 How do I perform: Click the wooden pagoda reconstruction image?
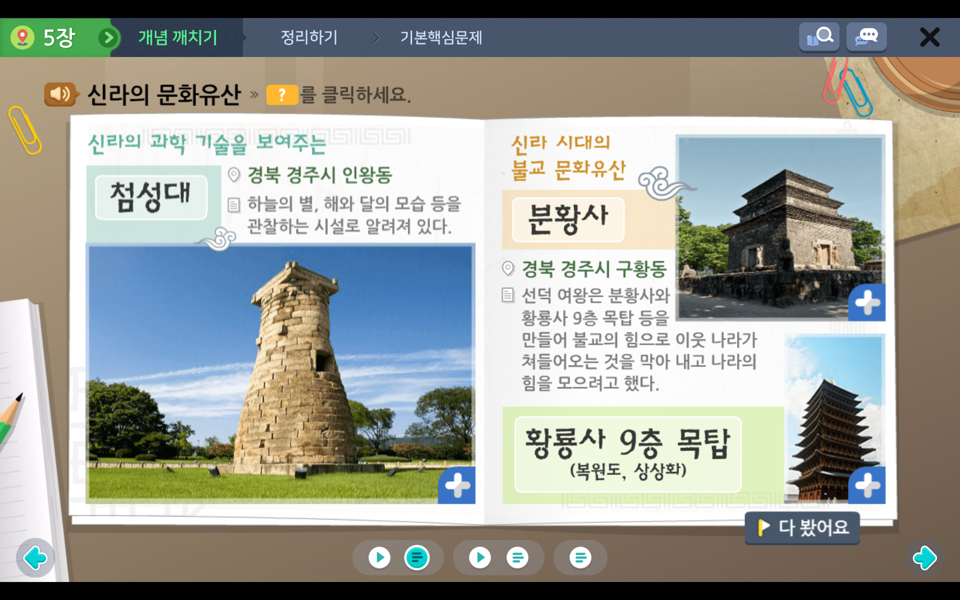(834, 419)
